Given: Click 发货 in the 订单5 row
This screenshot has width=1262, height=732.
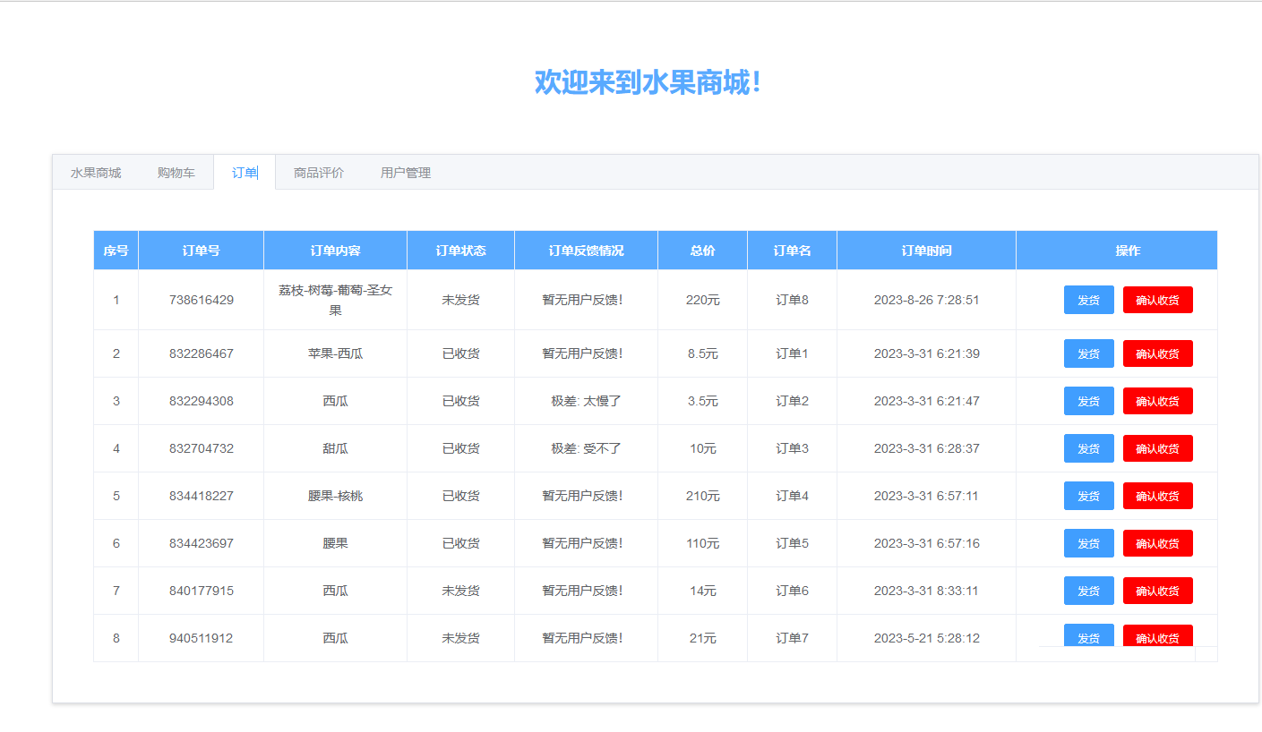Looking at the screenshot, I should click(1089, 543).
